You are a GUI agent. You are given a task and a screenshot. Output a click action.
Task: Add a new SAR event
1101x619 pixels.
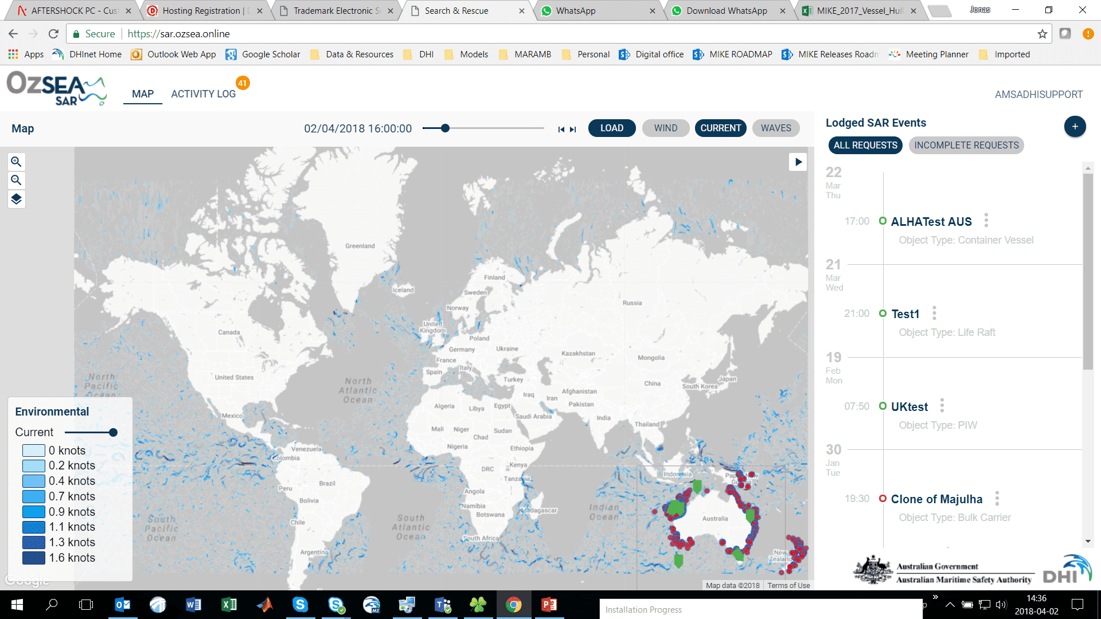[x=1075, y=126]
